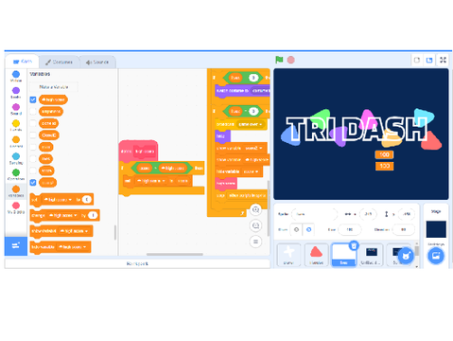Click the sprite Size field

pyautogui.click(x=350, y=229)
